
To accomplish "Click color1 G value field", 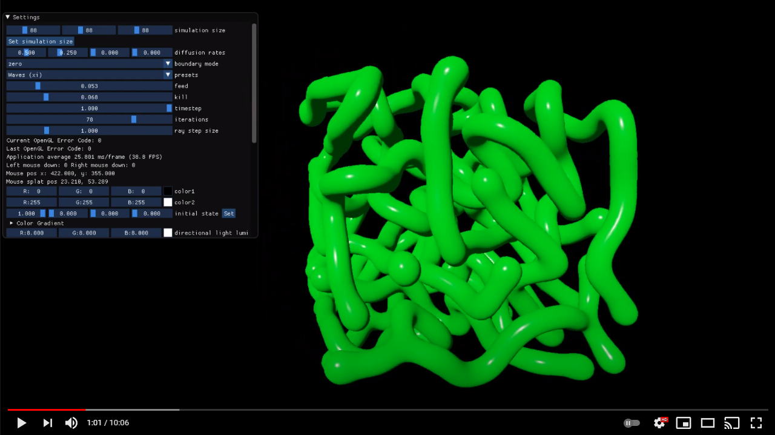I will pos(84,191).
